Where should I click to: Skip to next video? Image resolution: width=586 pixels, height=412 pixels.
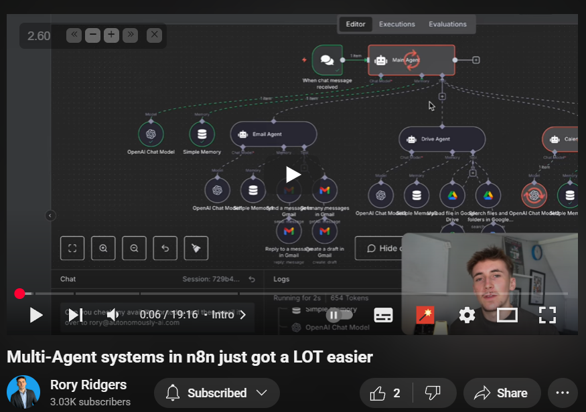click(76, 315)
